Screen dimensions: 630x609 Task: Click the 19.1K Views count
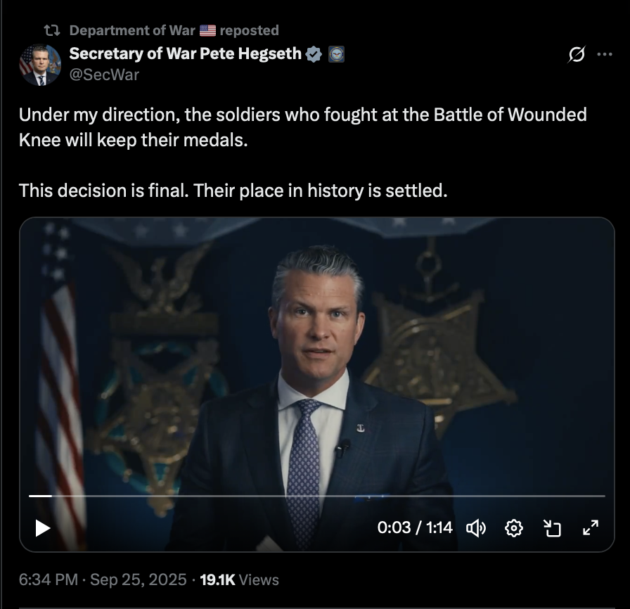(x=239, y=580)
